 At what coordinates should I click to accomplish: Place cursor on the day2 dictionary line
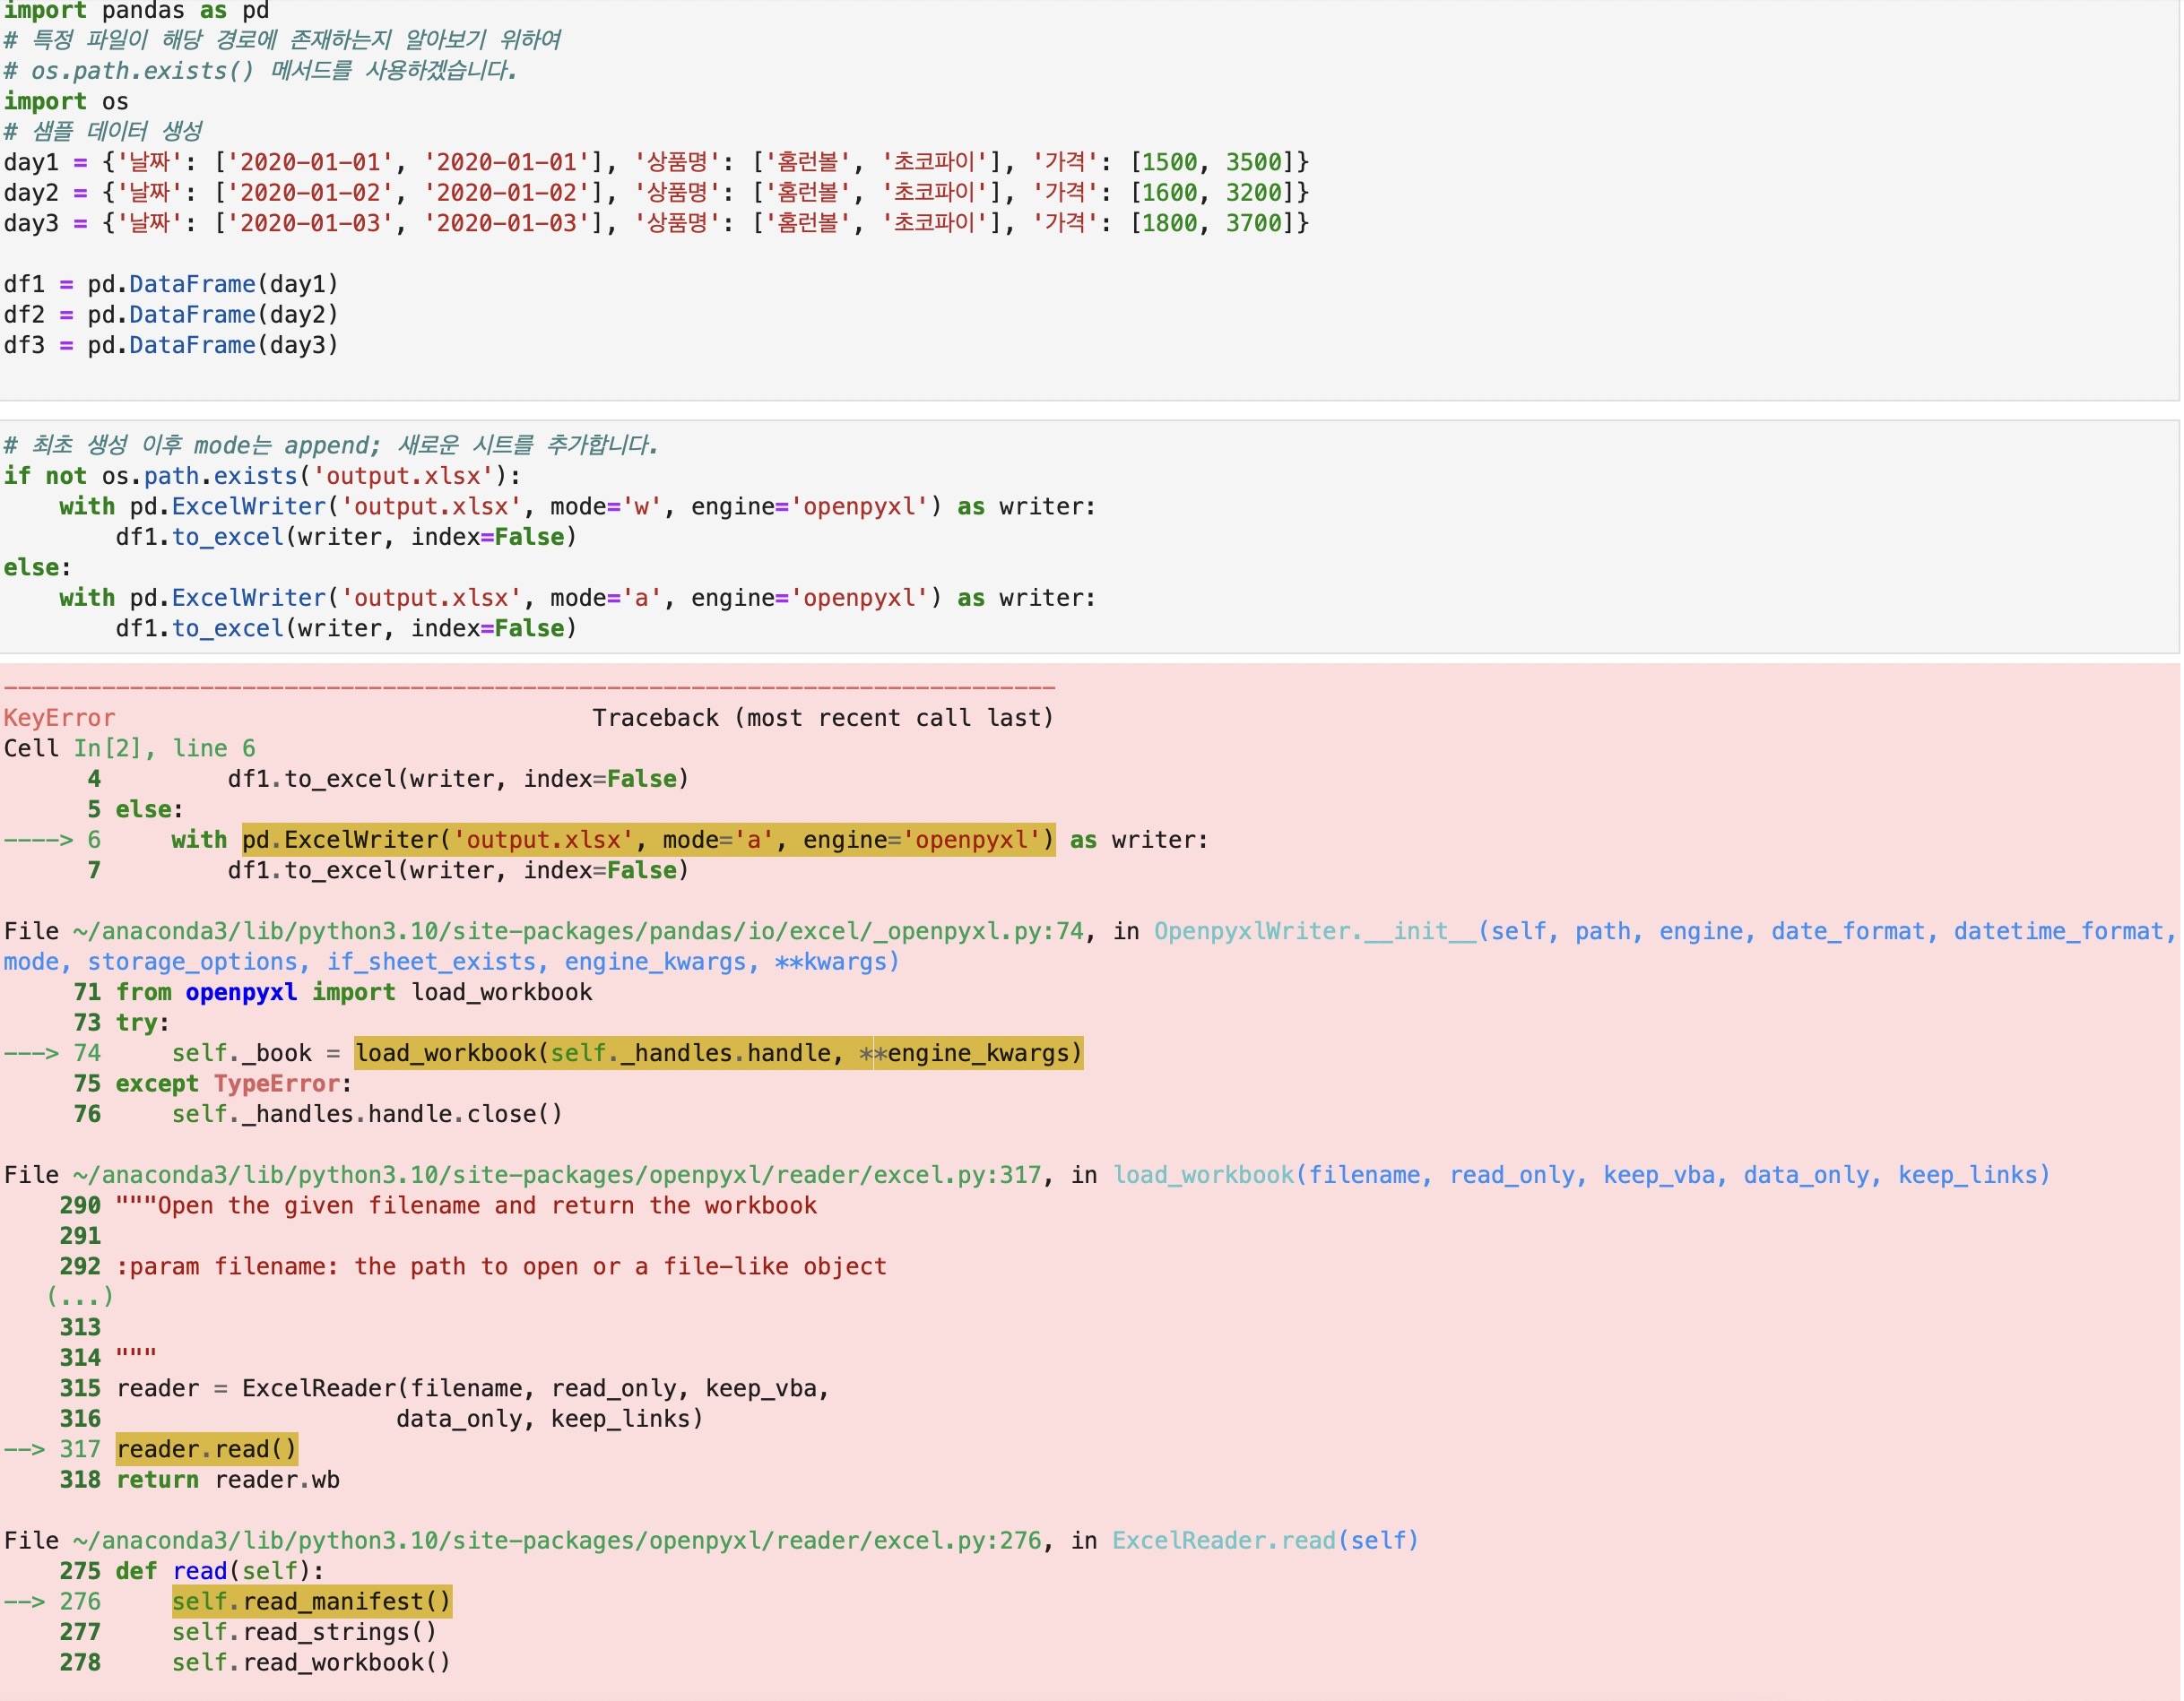click(655, 192)
